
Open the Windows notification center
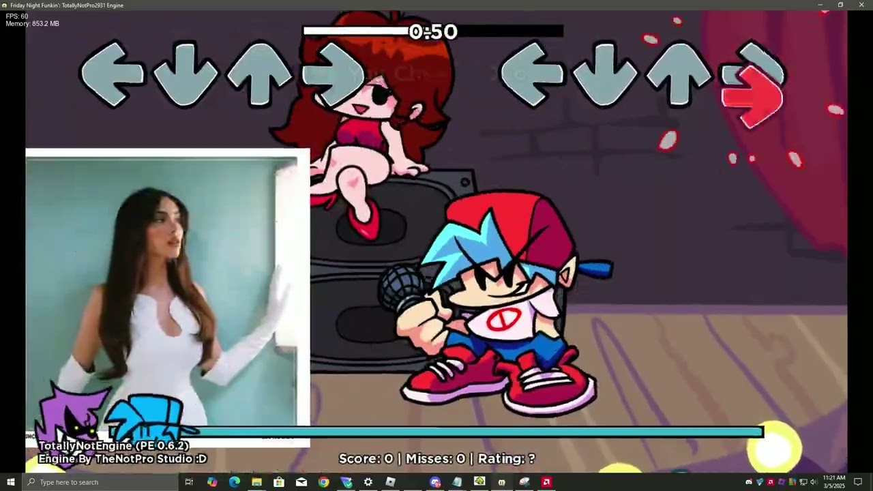coord(858,482)
